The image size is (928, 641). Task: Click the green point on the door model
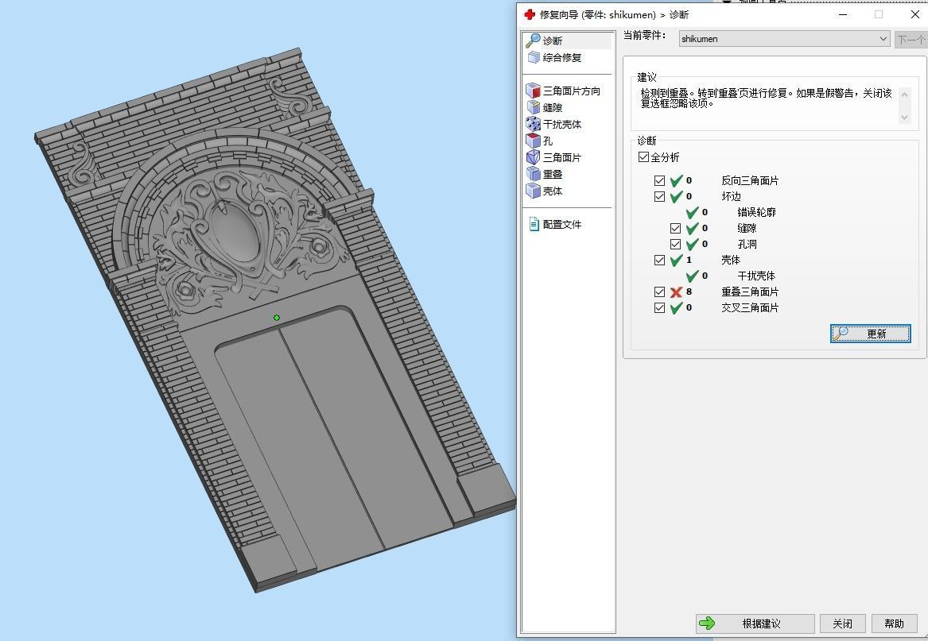(277, 319)
